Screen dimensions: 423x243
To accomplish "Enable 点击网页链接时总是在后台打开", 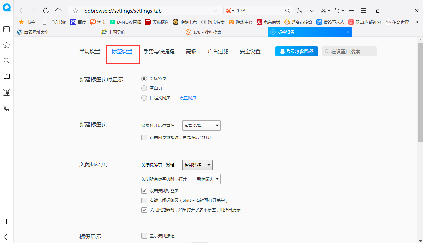I will pyautogui.click(x=144, y=137).
